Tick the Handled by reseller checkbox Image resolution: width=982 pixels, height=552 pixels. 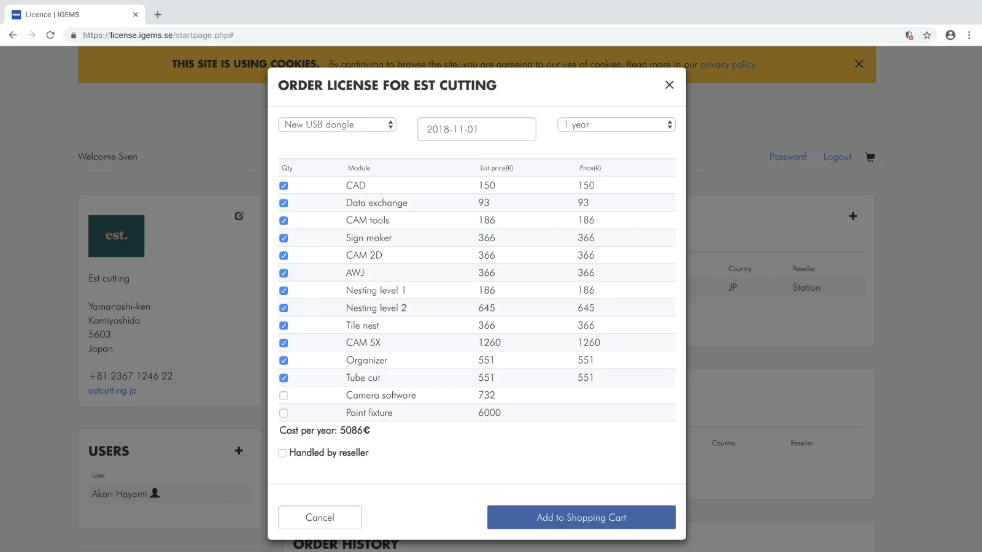pyautogui.click(x=282, y=453)
